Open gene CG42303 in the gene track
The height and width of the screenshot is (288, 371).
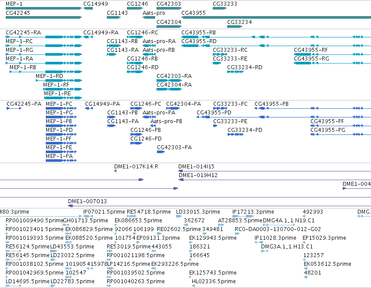169,8
